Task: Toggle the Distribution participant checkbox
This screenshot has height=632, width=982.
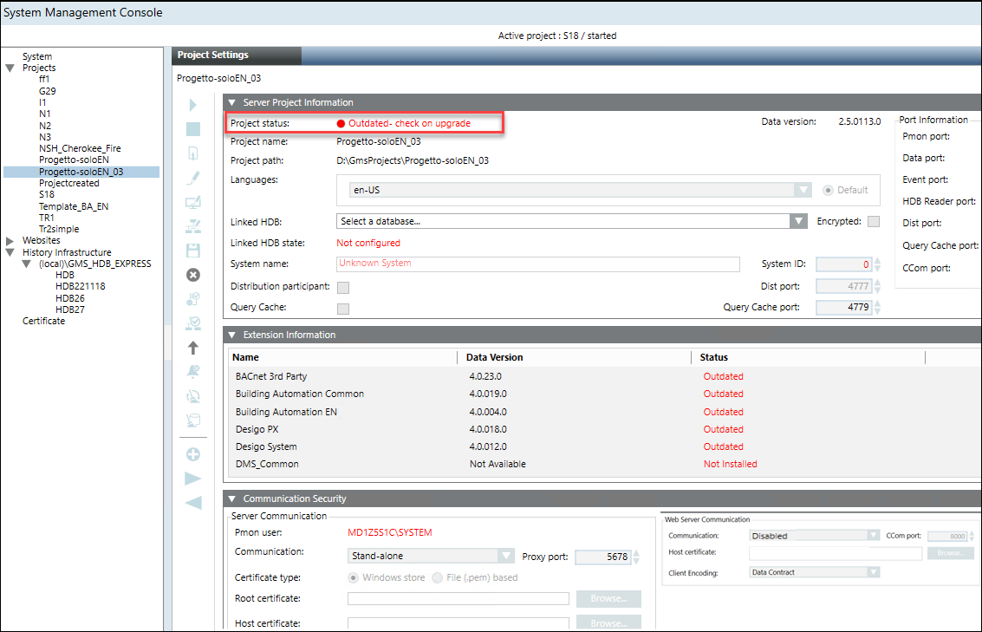Action: click(x=343, y=287)
